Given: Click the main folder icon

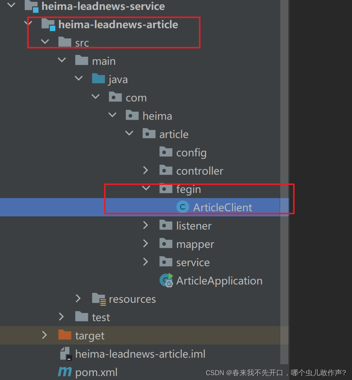Looking at the screenshot, I should click(x=81, y=60).
